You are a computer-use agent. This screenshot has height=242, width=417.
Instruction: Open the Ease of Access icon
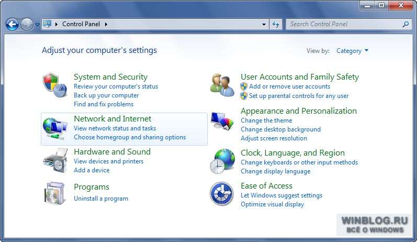(221, 194)
